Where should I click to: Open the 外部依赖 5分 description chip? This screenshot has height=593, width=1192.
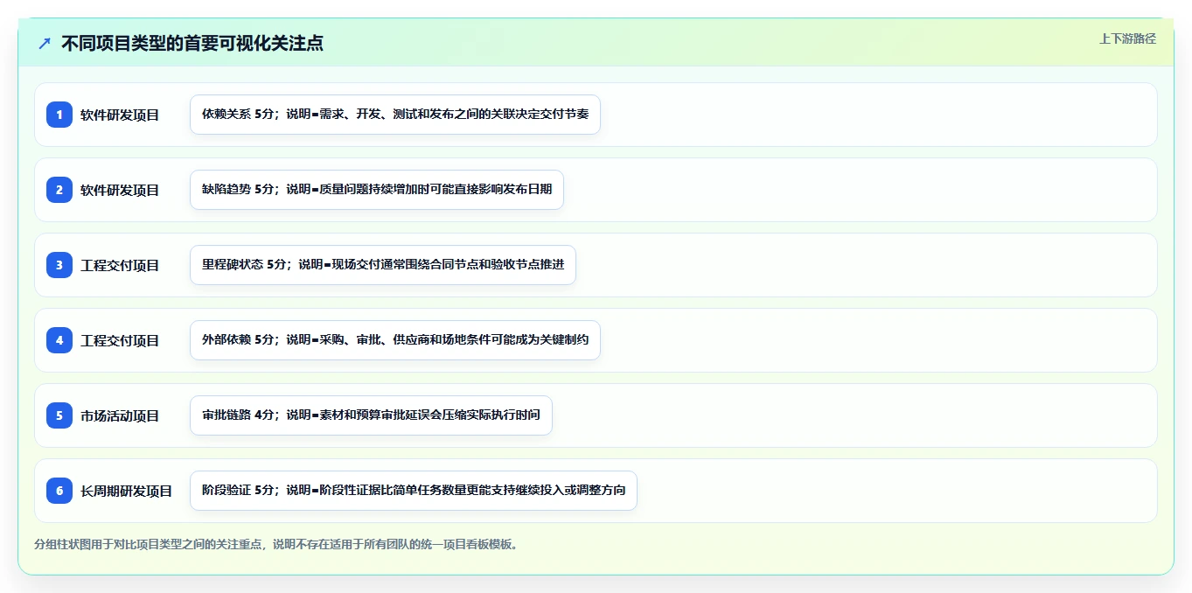pos(395,340)
